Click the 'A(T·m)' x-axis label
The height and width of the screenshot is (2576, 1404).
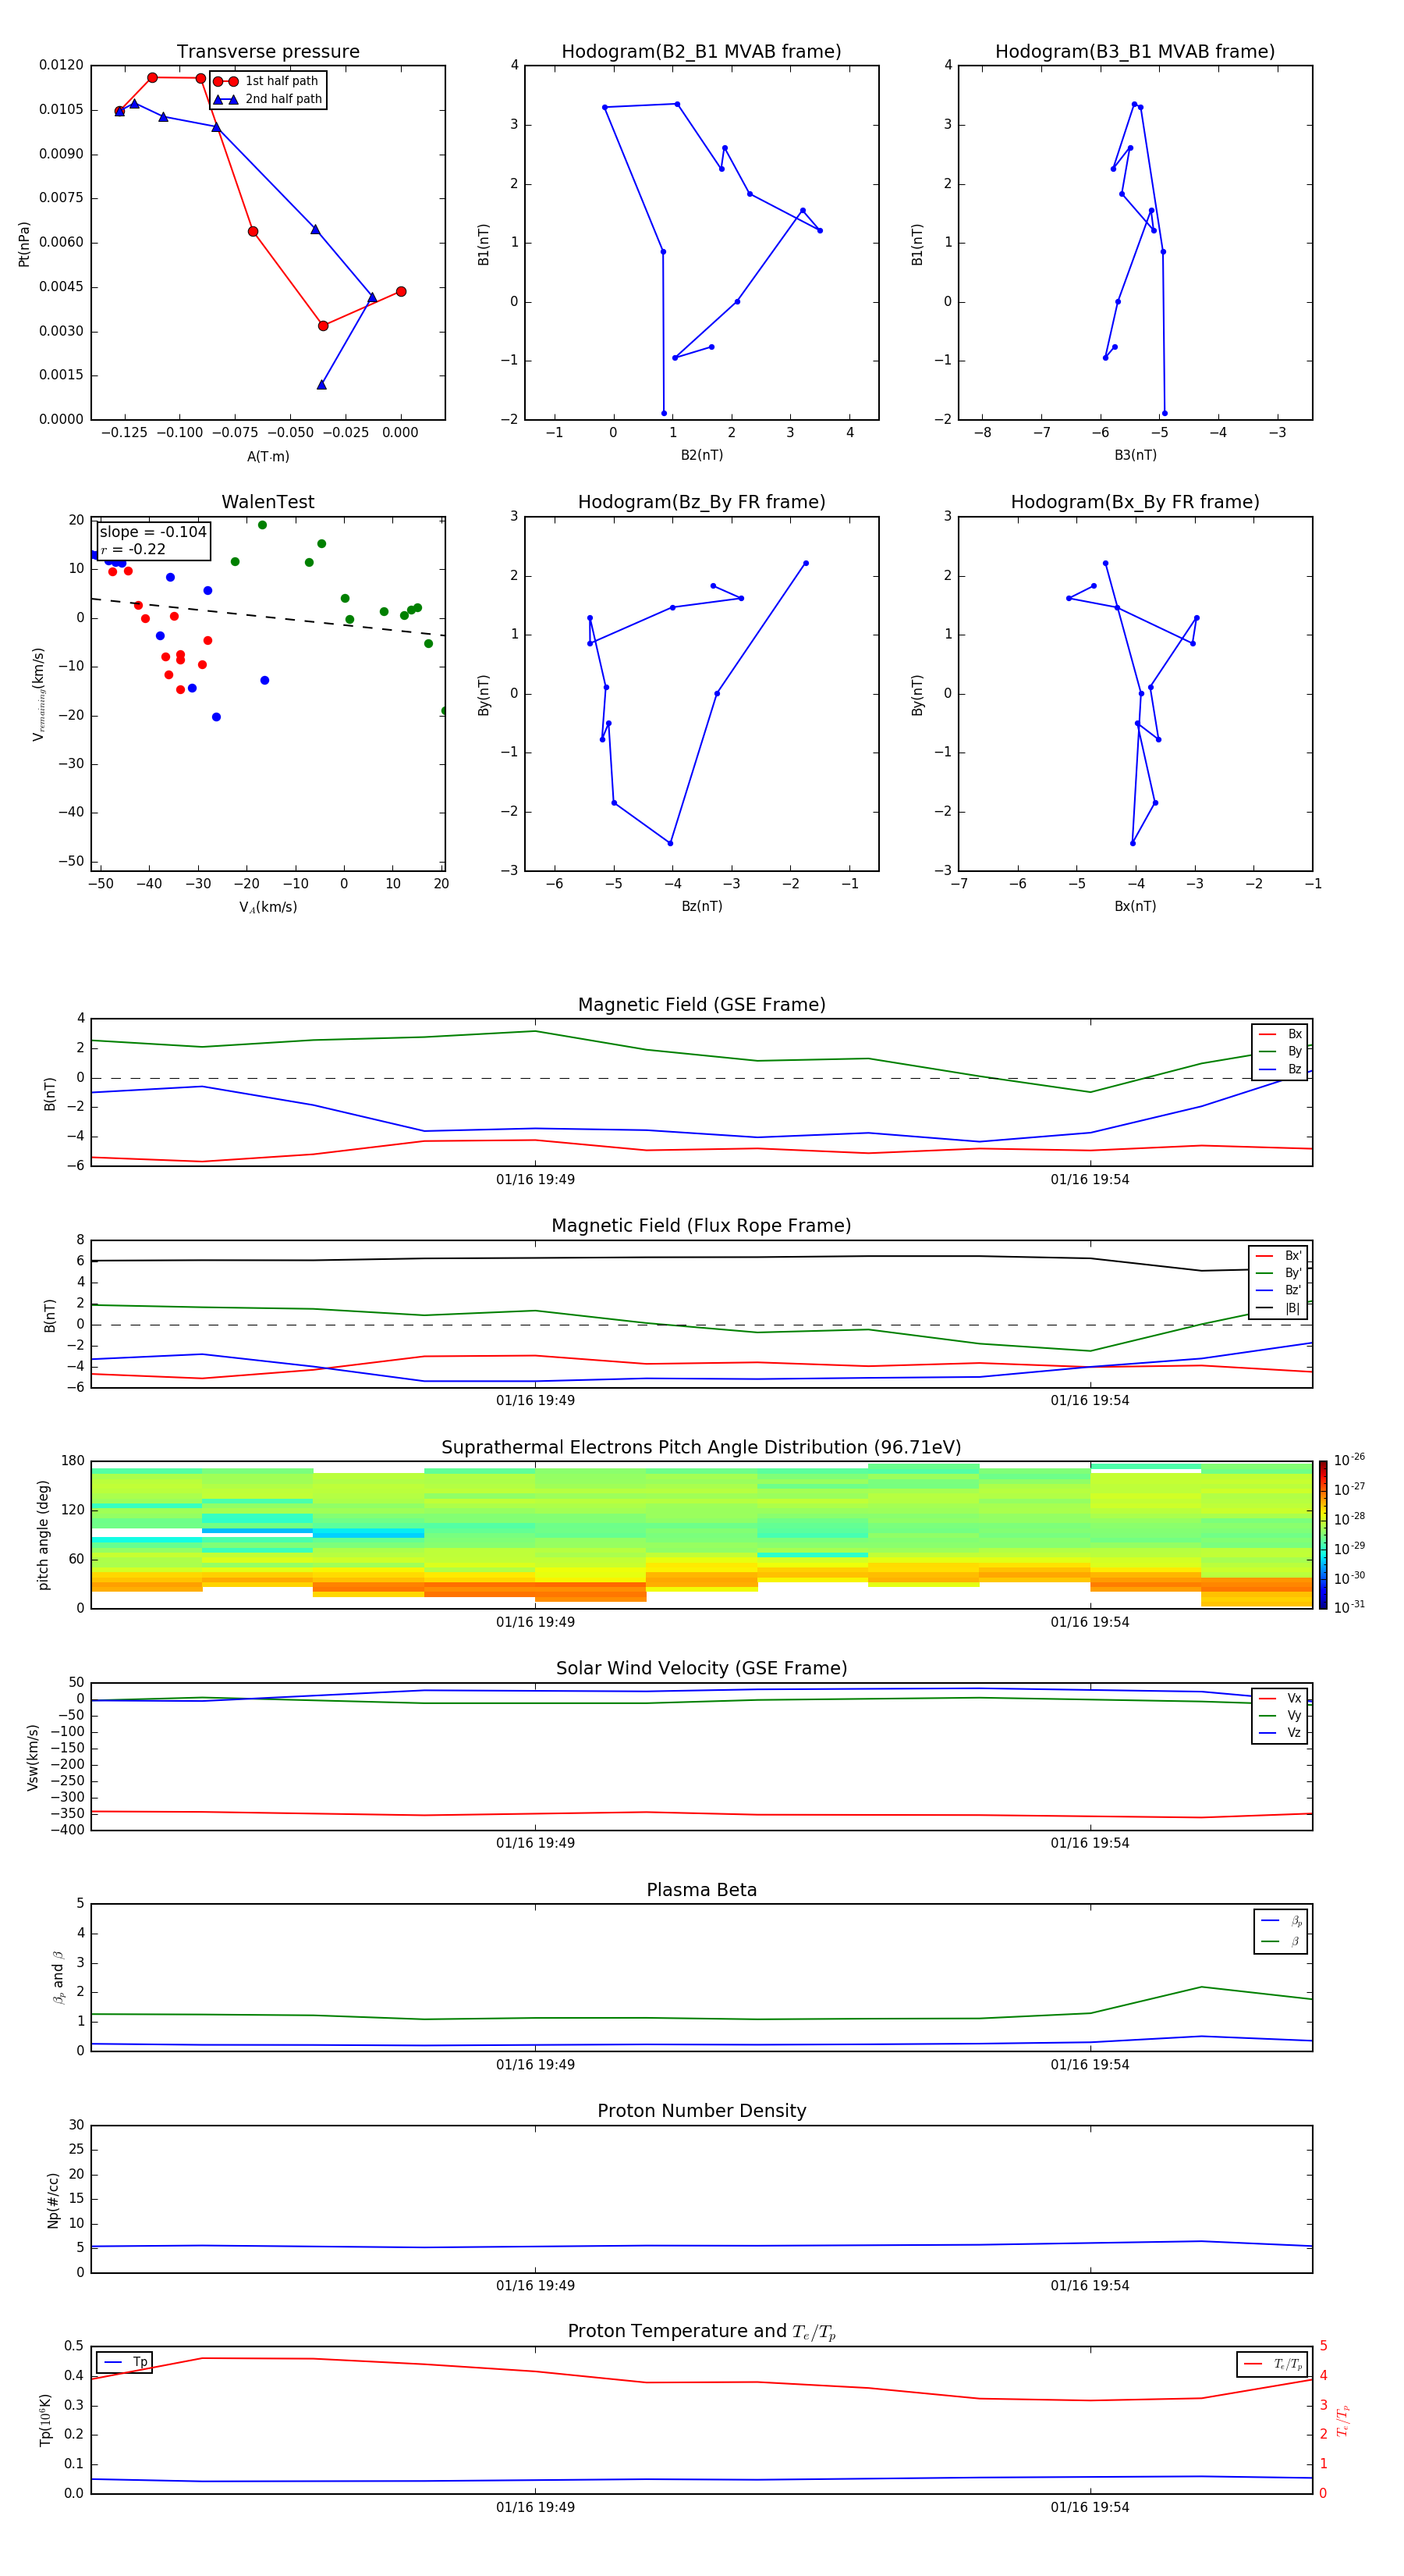(x=268, y=457)
